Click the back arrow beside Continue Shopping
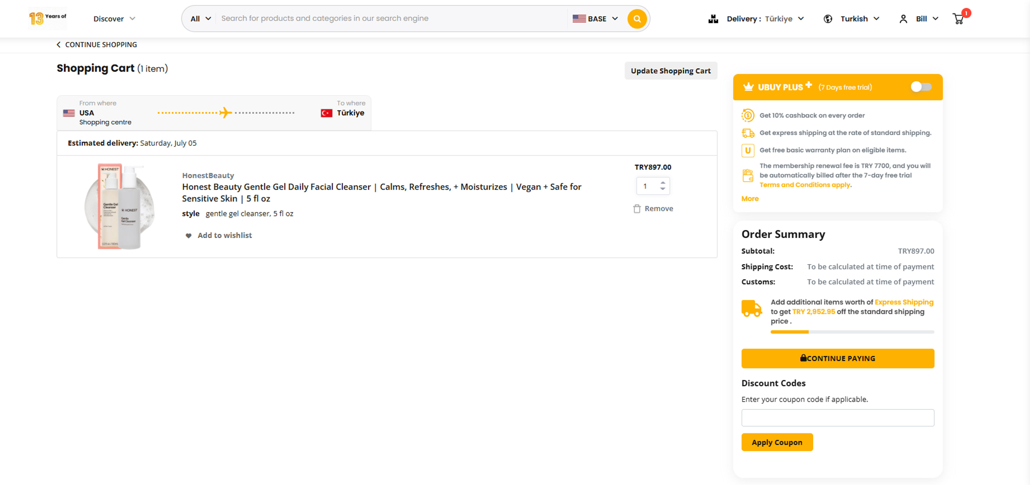The image size is (1030, 485). point(59,44)
